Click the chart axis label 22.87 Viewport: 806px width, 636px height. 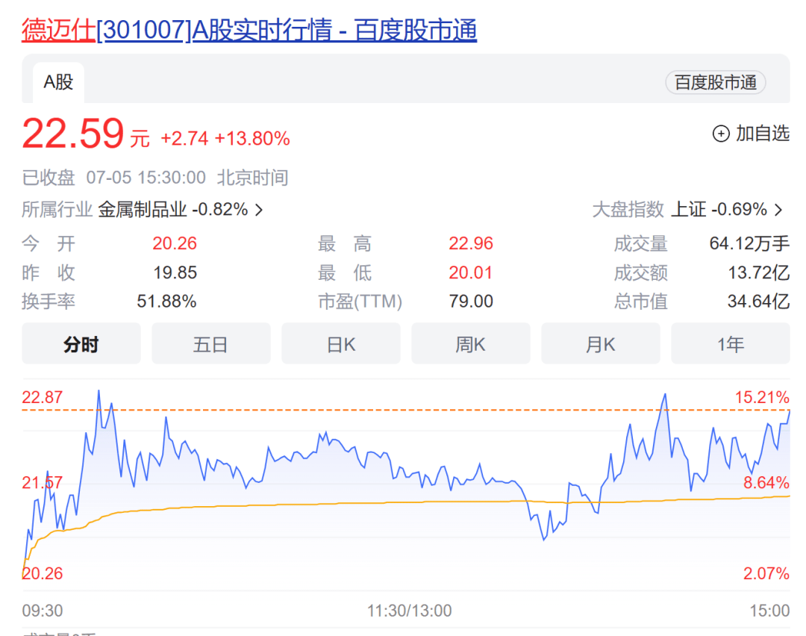point(42,397)
